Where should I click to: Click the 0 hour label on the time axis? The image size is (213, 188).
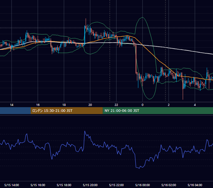pos(143,105)
